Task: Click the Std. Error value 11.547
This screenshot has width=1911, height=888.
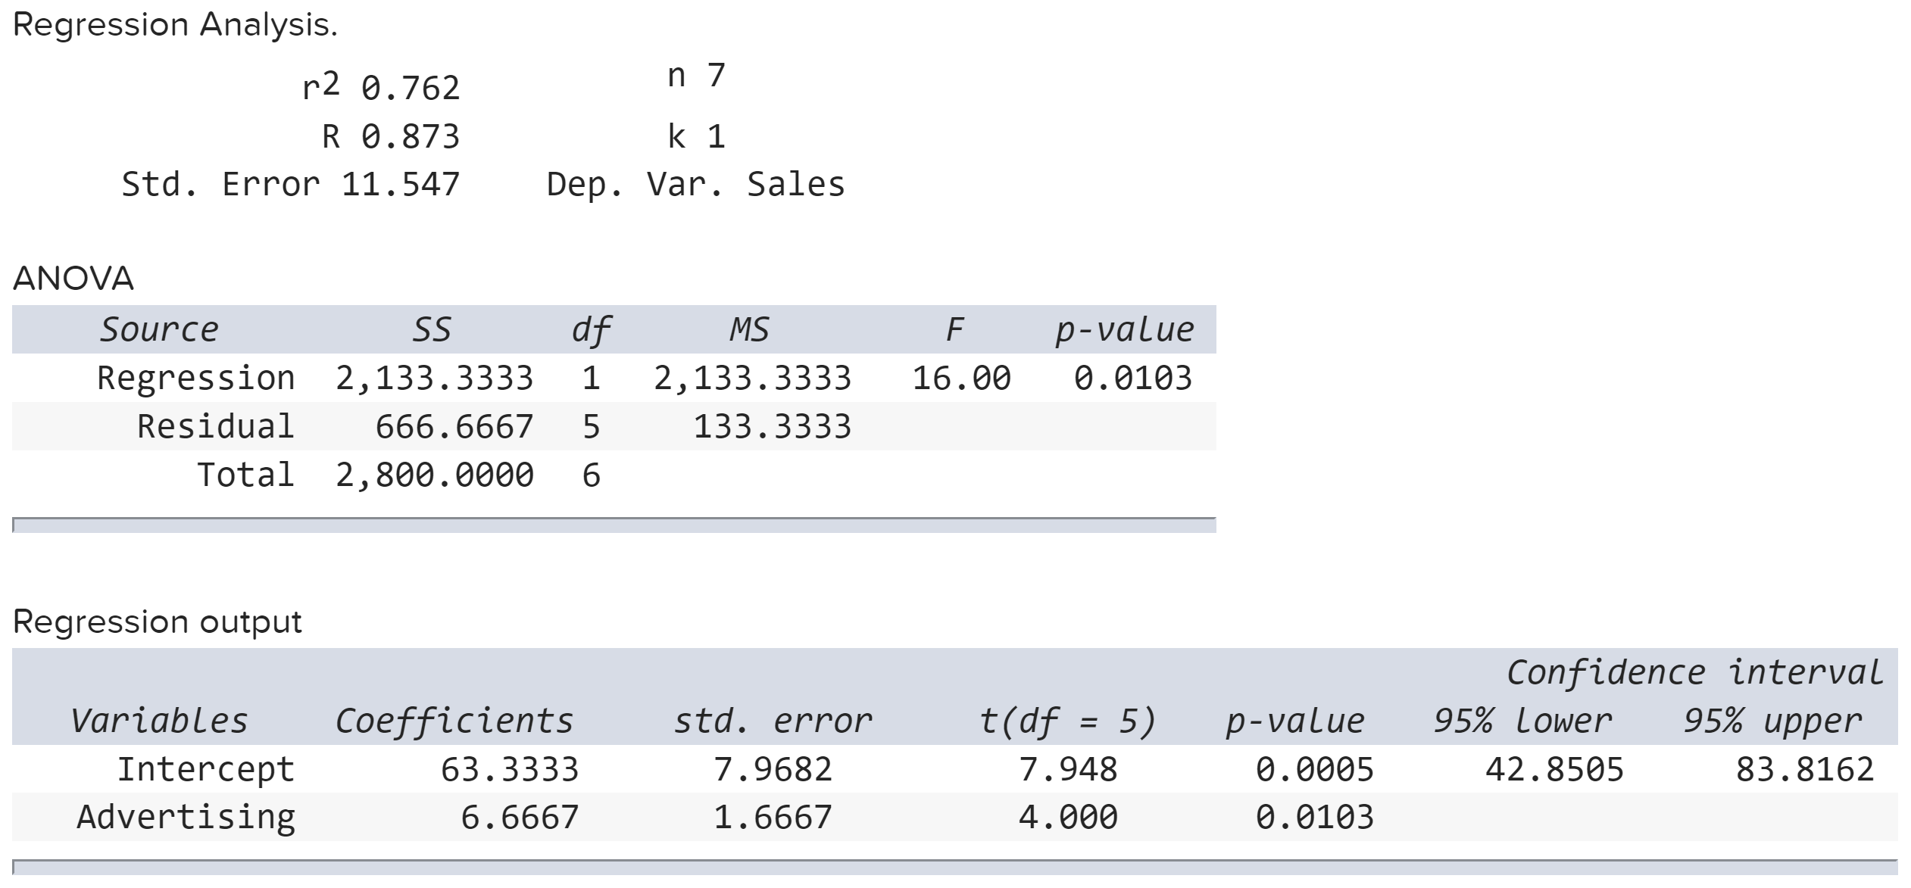Action: [401, 185]
